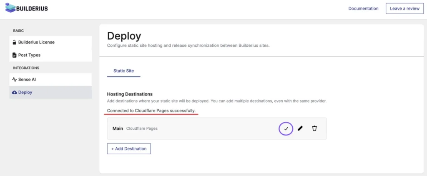Click the cloud upload icon beside Deploy
The width and height of the screenshot is (427, 176).
[x=15, y=92]
